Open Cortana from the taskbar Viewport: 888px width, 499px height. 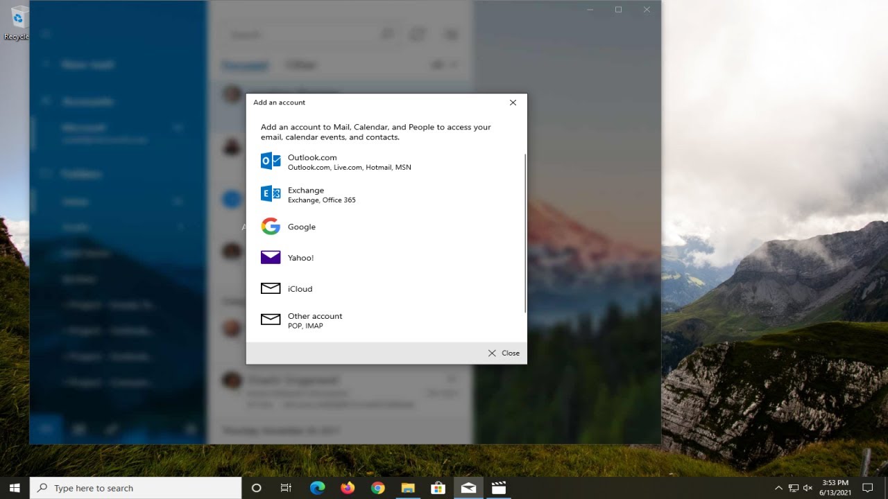tap(256, 488)
